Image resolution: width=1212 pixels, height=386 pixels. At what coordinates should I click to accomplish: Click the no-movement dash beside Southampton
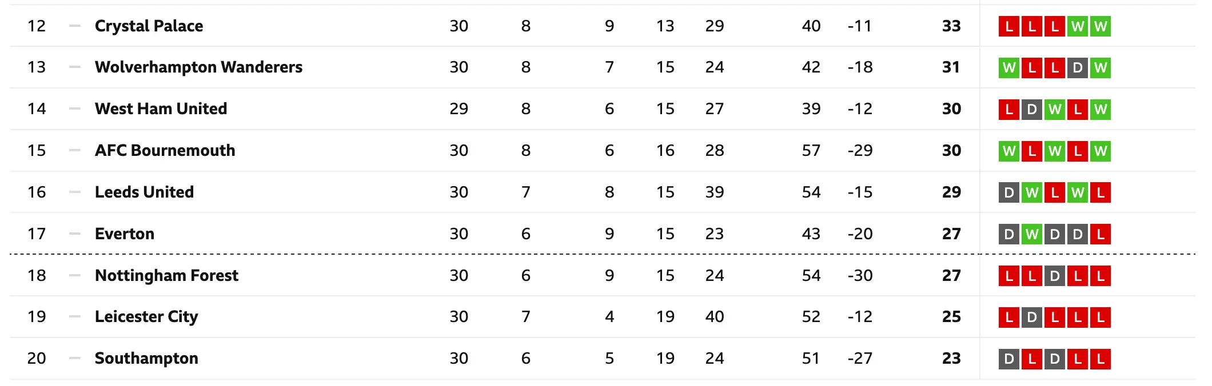pyautogui.click(x=74, y=359)
